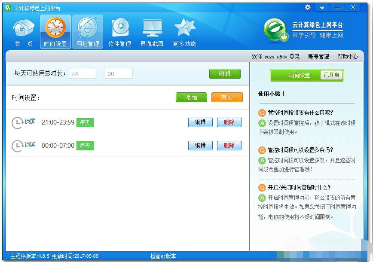Delete the 21:00-23:59 time rule

point(229,122)
